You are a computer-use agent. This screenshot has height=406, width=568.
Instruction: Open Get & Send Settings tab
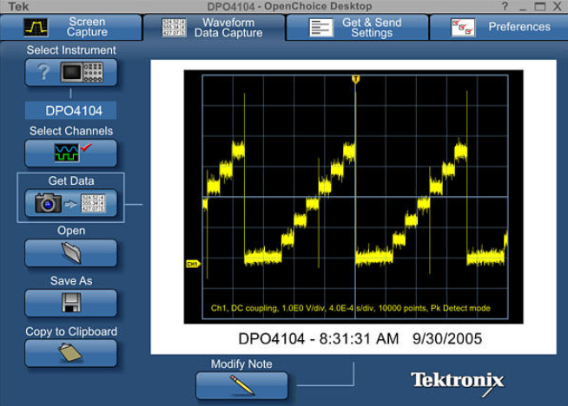click(357, 28)
